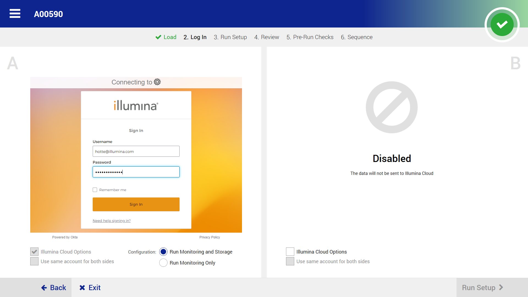Click the Powered by Okta text

click(x=65, y=237)
